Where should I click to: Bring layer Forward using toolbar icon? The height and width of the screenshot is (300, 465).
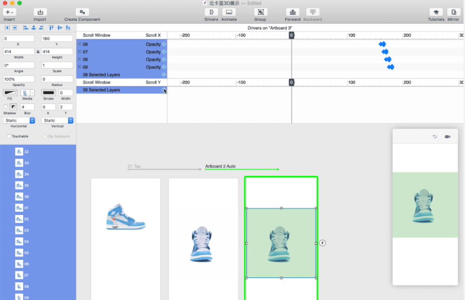coord(292,12)
